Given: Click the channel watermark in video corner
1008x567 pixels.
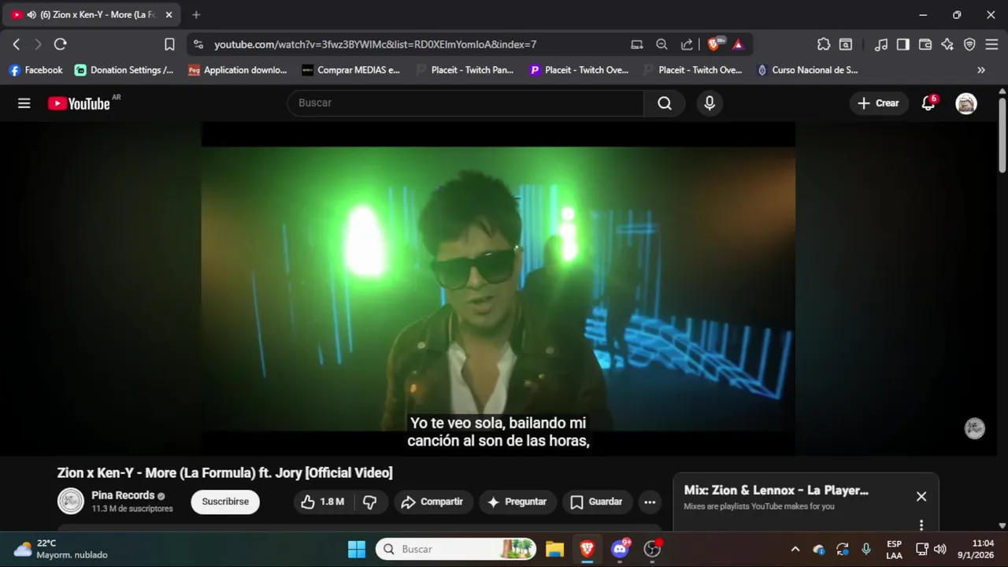Looking at the screenshot, I should coord(975,428).
